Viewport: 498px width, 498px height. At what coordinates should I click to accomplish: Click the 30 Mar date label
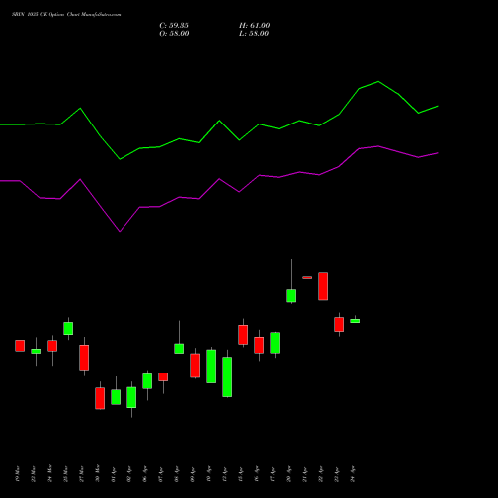tap(98, 474)
